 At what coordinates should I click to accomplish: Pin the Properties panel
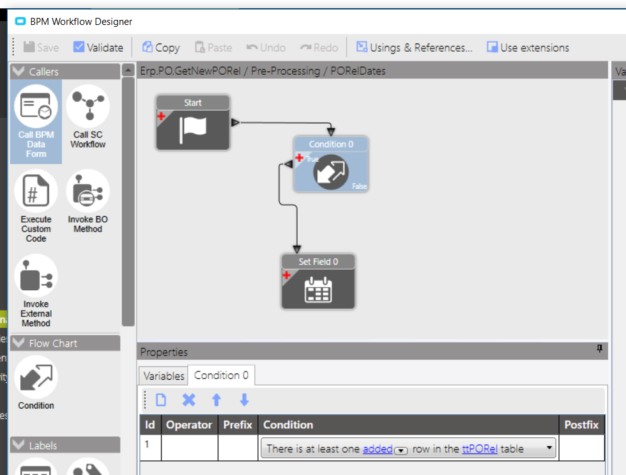pyautogui.click(x=599, y=349)
